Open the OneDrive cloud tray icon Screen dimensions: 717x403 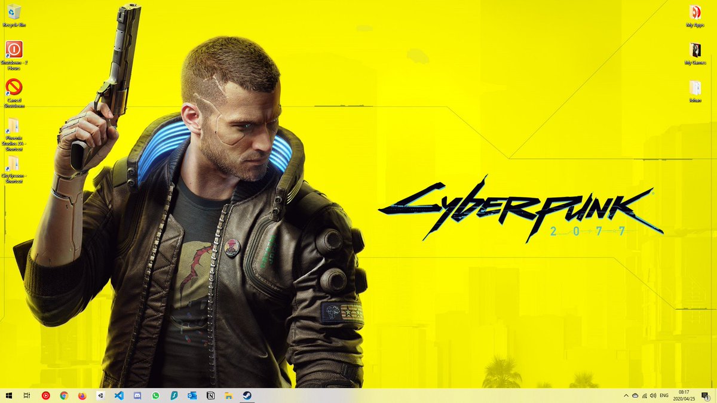coord(635,395)
